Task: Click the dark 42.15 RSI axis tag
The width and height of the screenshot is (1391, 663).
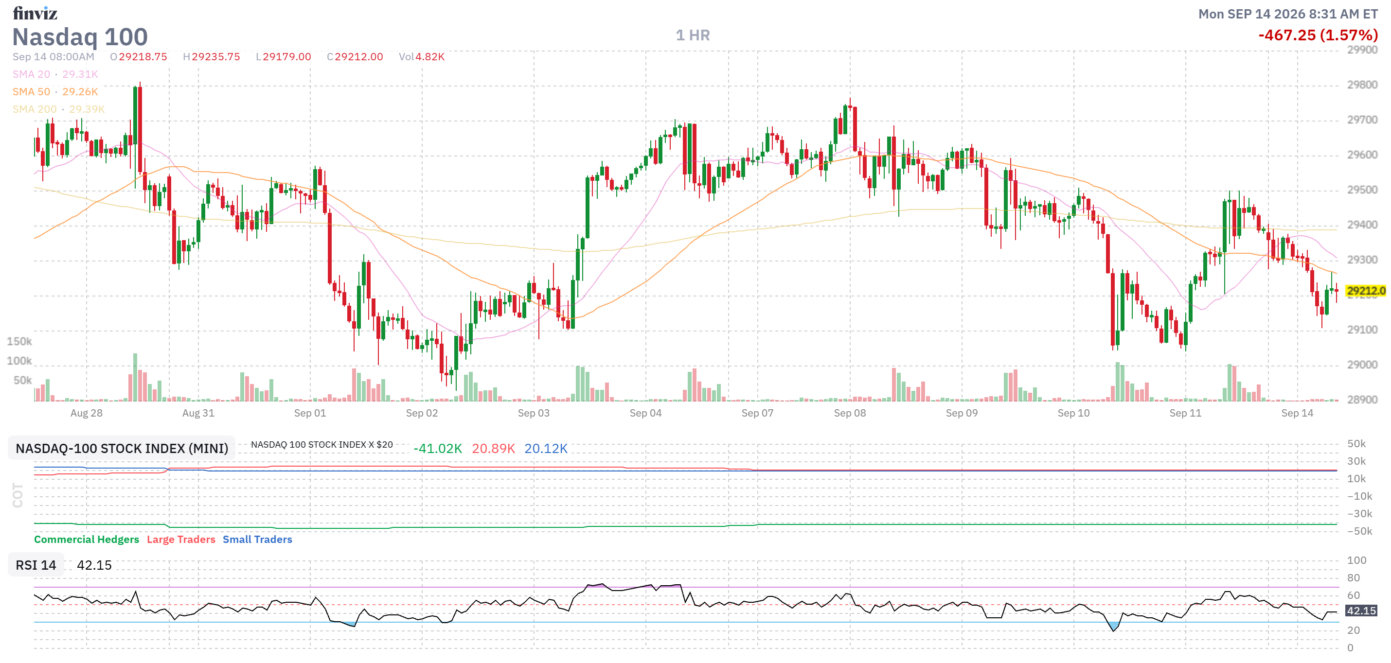Action: pos(1362,611)
